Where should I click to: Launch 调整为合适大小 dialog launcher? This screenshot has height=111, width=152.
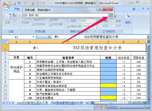95,31
